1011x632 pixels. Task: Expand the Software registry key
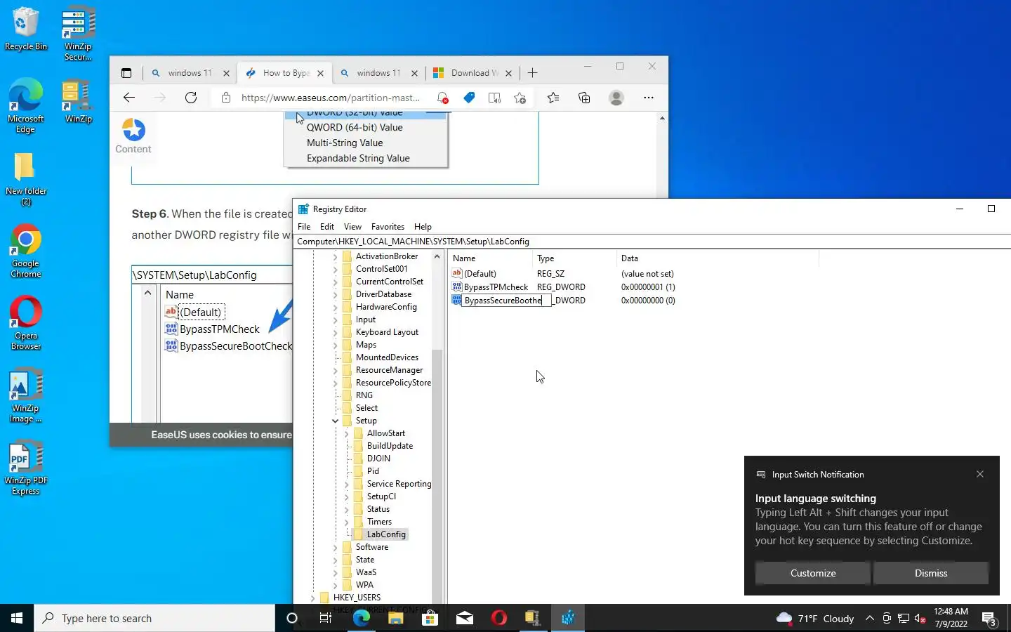pos(335,548)
